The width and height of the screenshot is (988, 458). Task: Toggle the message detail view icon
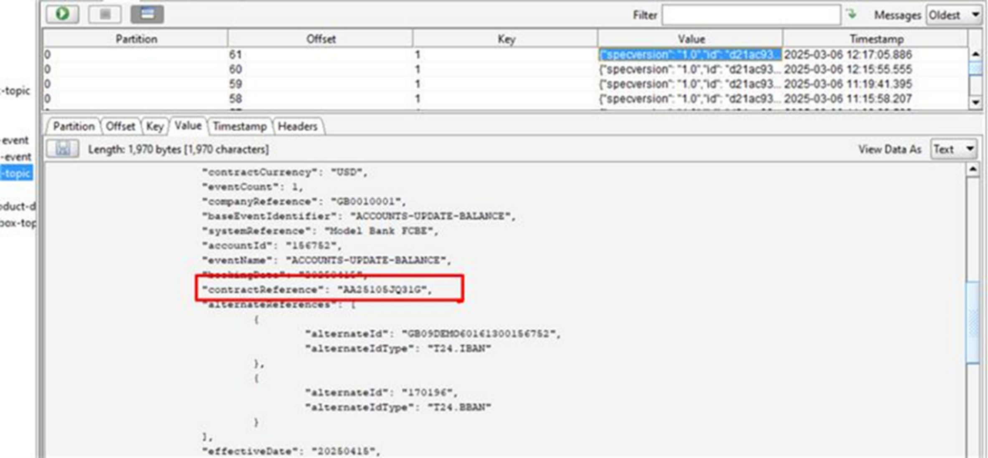147,14
